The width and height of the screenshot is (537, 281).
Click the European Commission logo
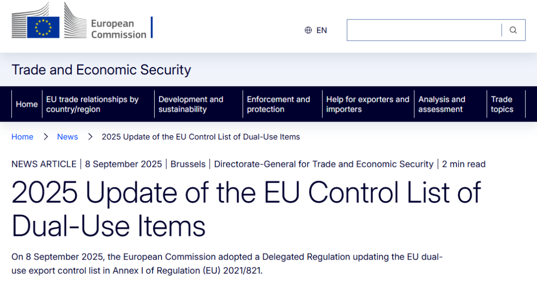coord(80,23)
